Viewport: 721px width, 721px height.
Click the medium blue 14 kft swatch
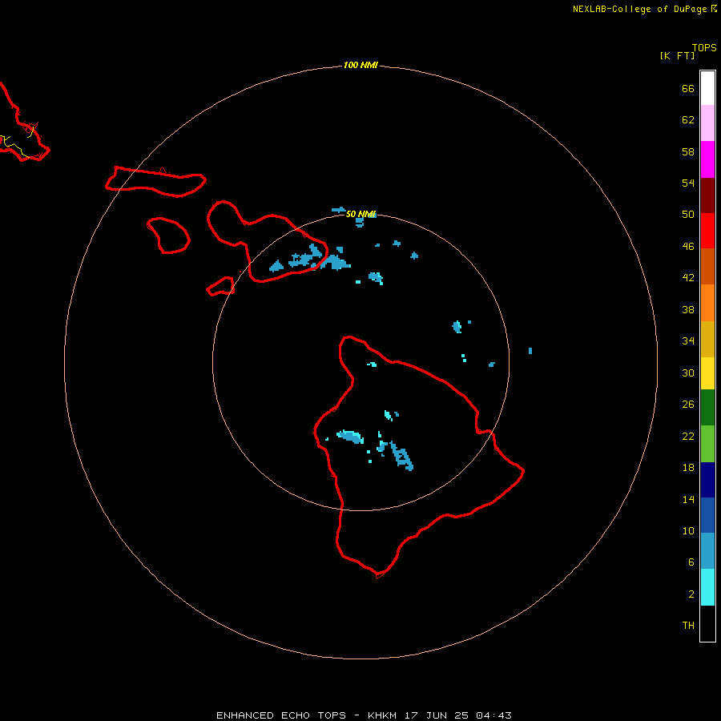click(x=707, y=515)
